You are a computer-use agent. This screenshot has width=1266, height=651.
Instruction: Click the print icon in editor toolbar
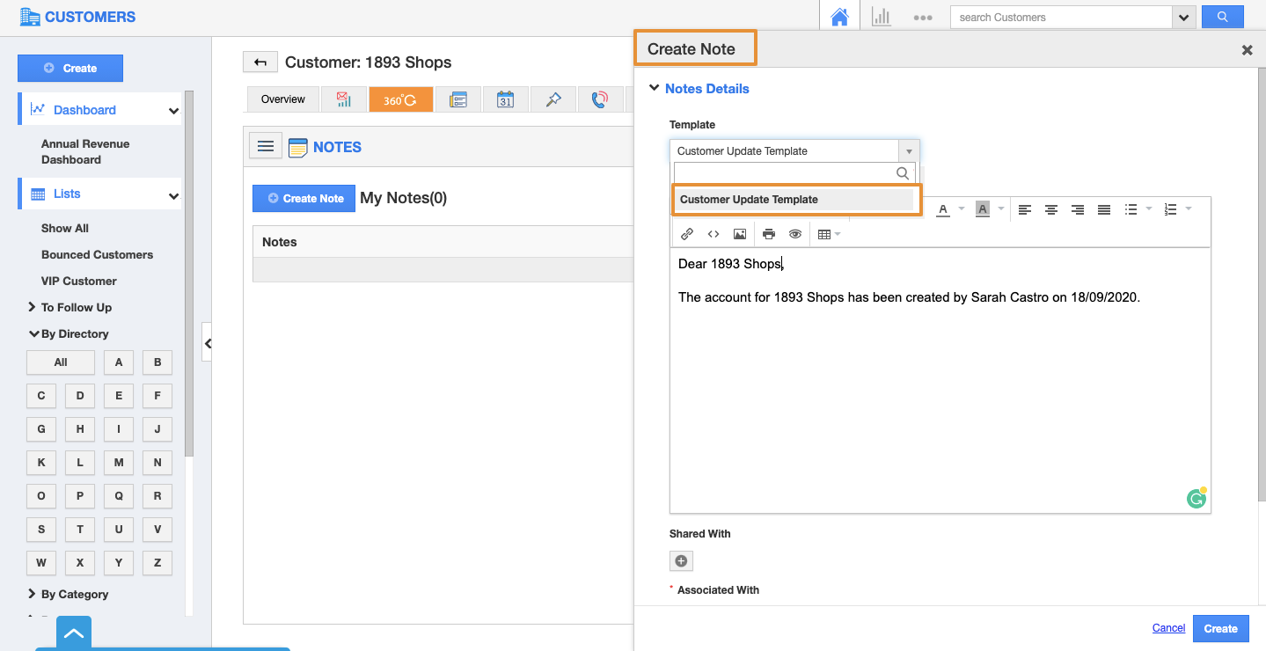click(769, 234)
